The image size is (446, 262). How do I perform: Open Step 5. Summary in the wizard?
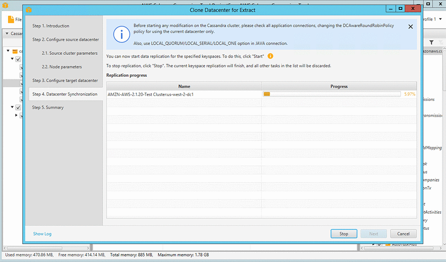coord(47,107)
